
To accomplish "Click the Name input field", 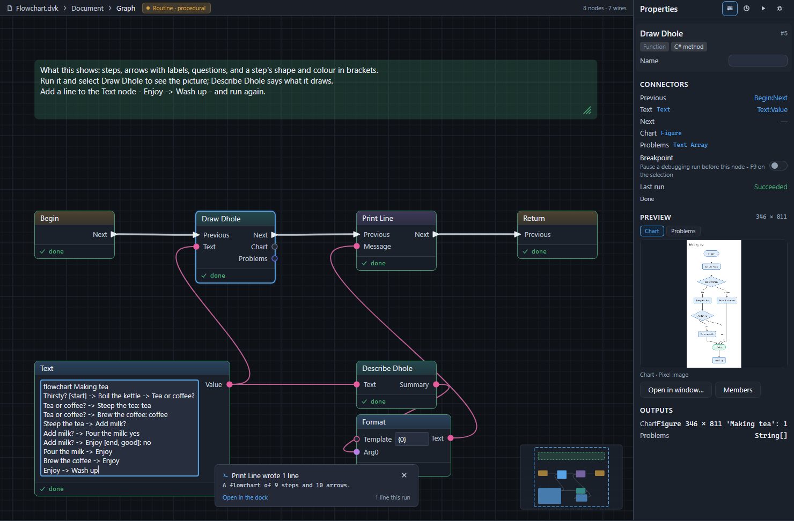I will point(758,61).
